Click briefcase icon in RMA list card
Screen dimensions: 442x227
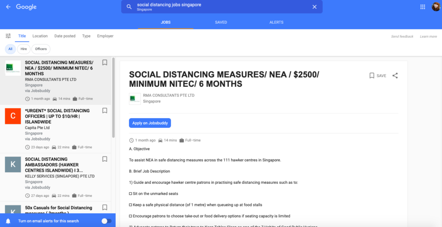75,99
